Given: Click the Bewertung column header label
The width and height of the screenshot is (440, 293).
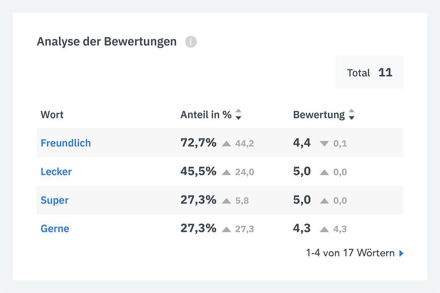Looking at the screenshot, I should tap(318, 115).
